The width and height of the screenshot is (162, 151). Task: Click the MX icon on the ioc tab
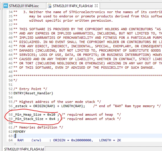coord(6,6)
